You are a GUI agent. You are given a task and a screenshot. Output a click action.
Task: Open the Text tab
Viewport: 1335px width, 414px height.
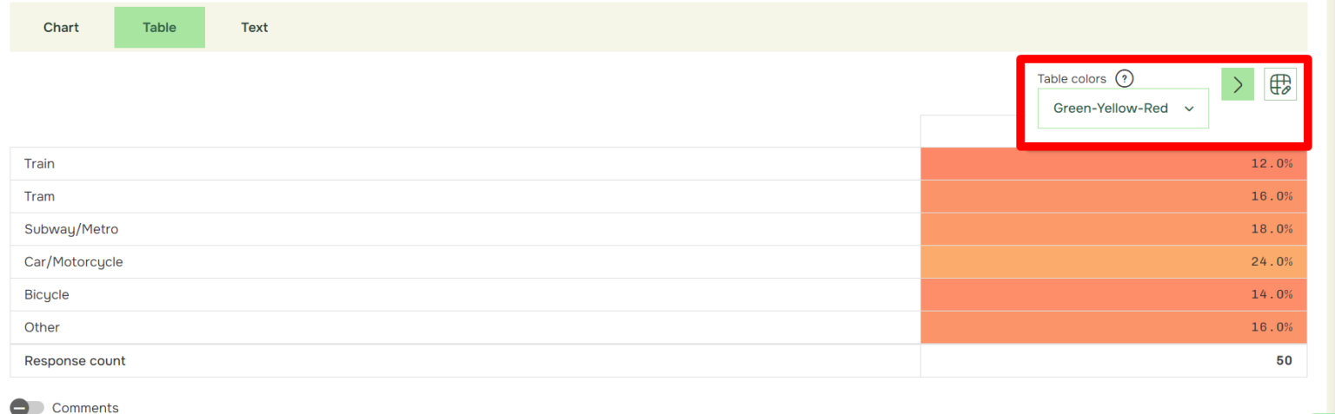(255, 27)
